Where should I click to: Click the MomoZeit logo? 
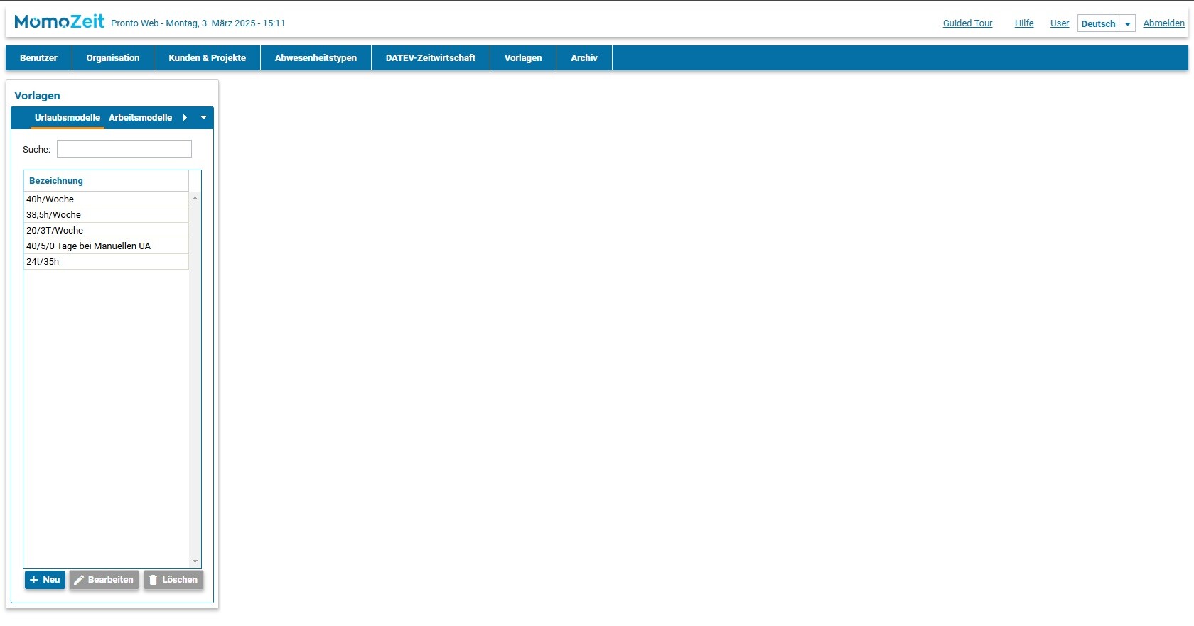pos(59,22)
